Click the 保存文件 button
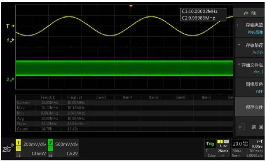 [x=250, y=107]
